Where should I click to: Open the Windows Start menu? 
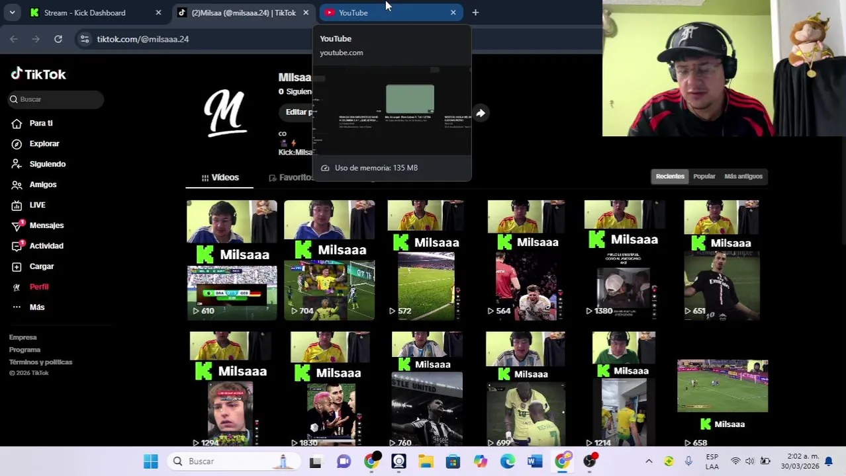click(151, 461)
